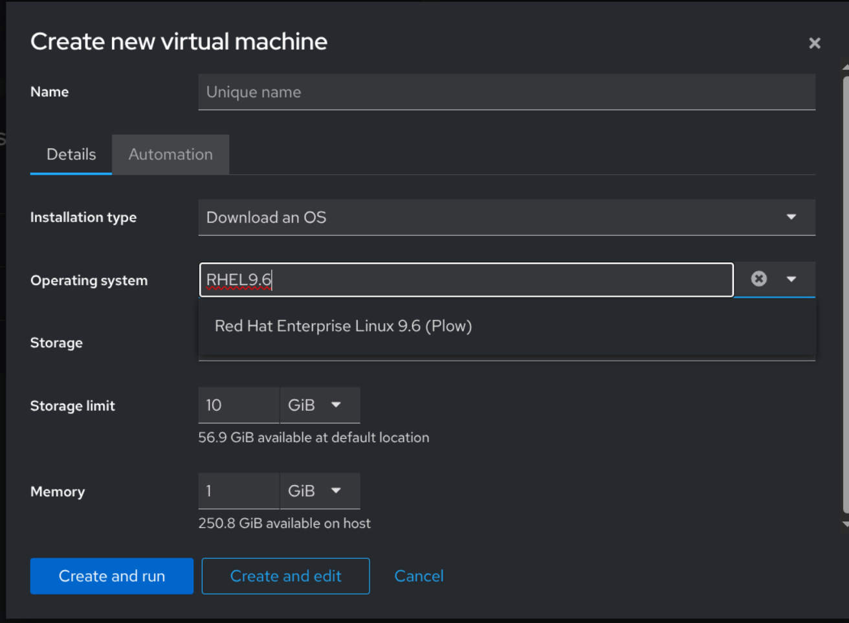Select the Details tab
849x623 pixels.
[71, 155]
